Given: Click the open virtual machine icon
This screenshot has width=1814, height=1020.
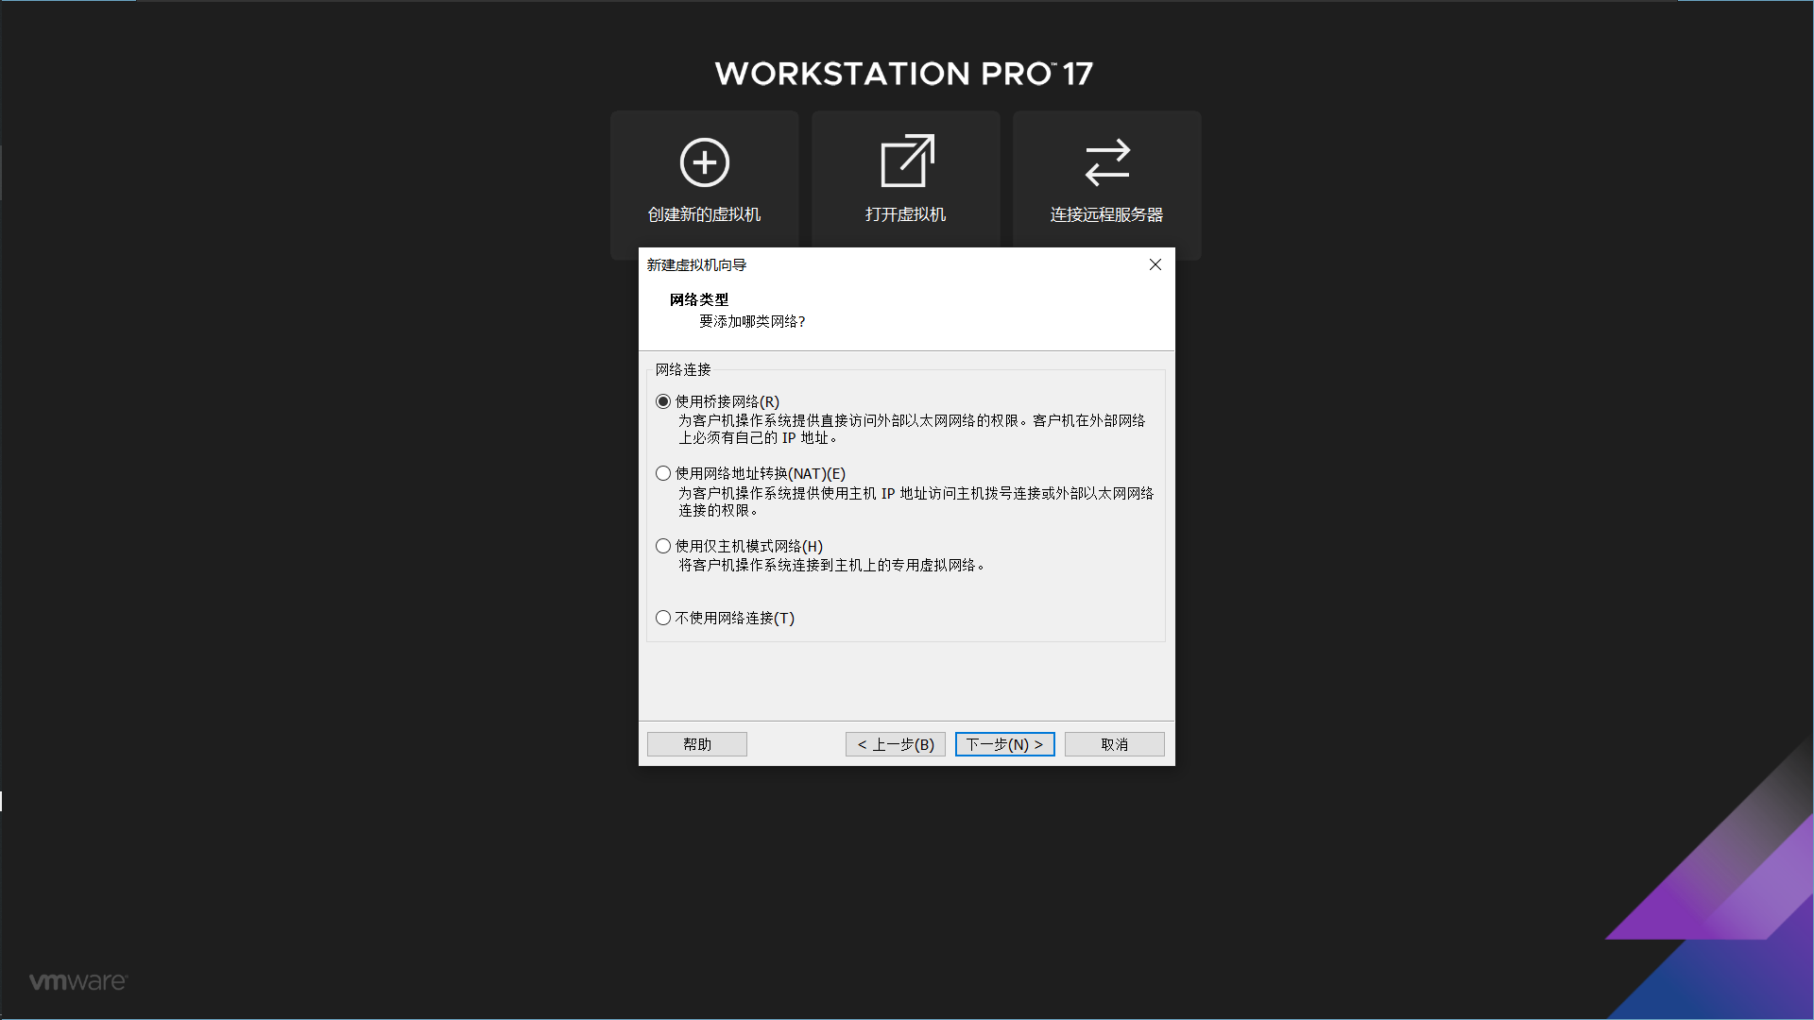Looking at the screenshot, I should tap(907, 161).
